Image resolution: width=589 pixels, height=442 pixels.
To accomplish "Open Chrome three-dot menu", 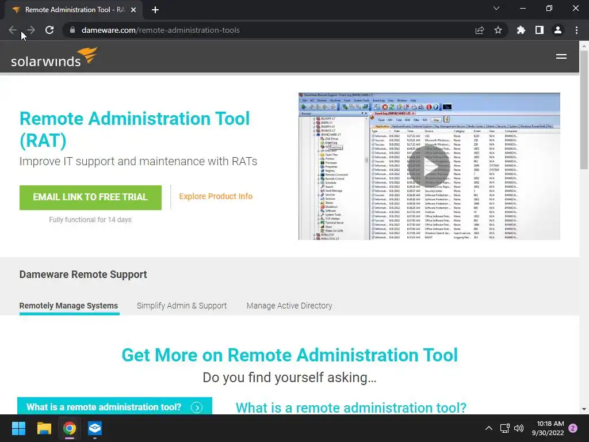I will (x=576, y=30).
